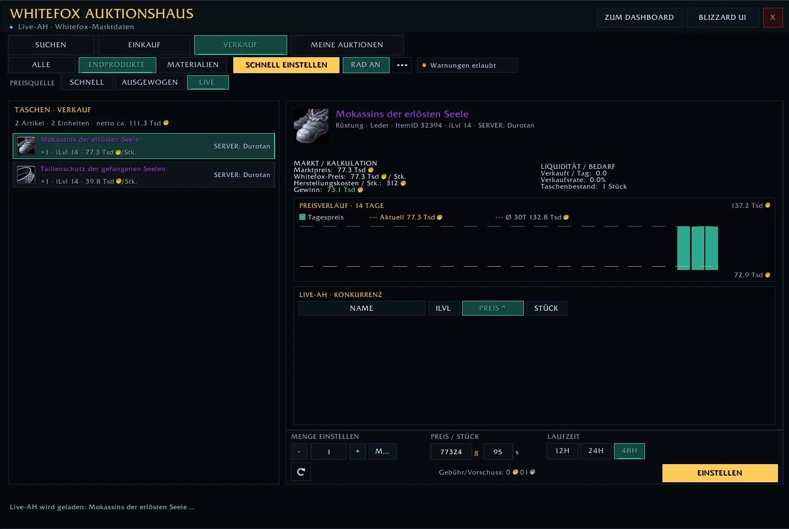The height and width of the screenshot is (529, 789).
Task: Open the three-dots more options button
Action: [x=402, y=65]
